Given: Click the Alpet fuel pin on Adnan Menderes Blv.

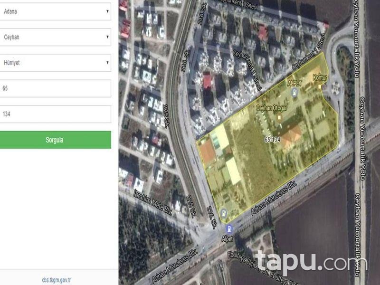Looking at the screenshot, I should coord(229,229).
